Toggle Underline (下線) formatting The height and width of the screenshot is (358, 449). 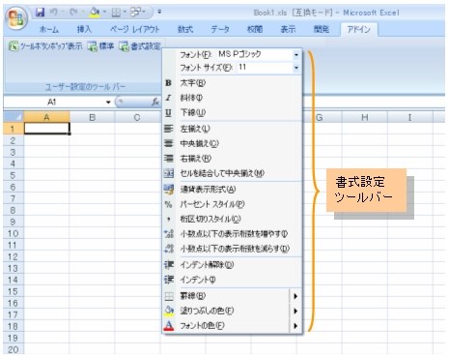click(168, 112)
